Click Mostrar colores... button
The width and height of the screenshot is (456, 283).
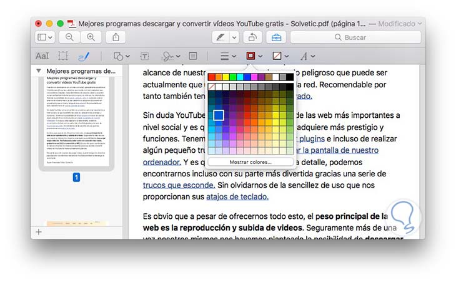[250, 162]
